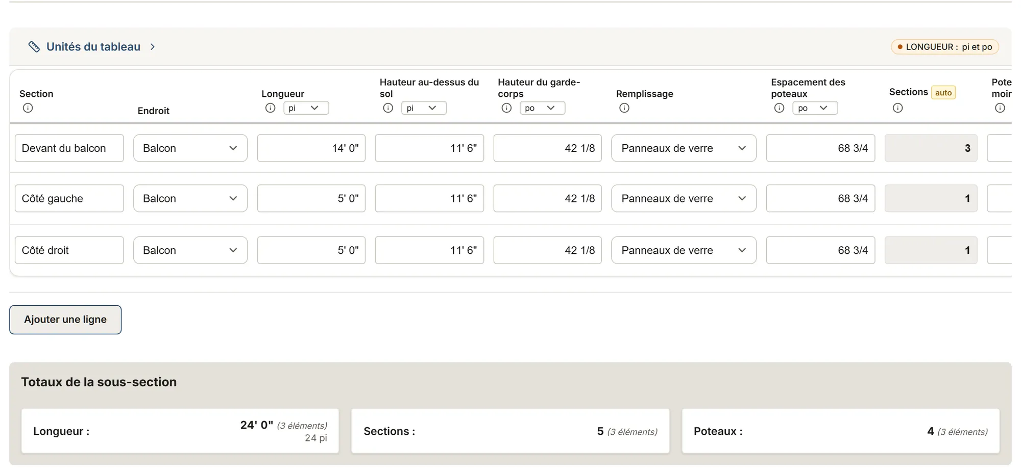The height and width of the screenshot is (474, 1021).
Task: Open Remplissage dropdown in Côté droit row
Action: (684, 250)
